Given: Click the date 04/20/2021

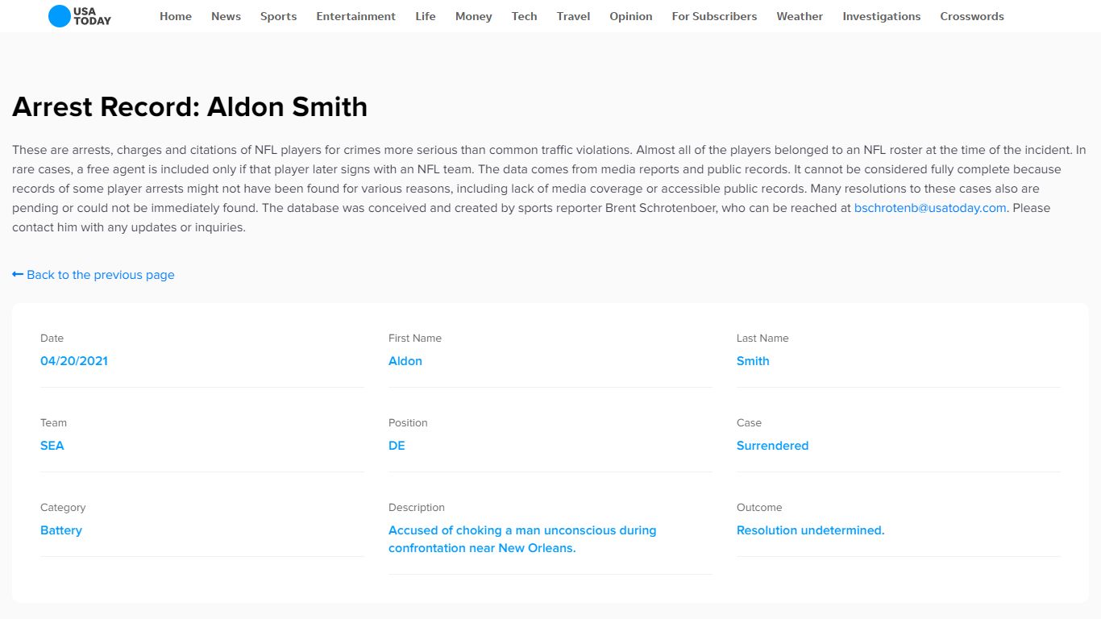Looking at the screenshot, I should [74, 361].
